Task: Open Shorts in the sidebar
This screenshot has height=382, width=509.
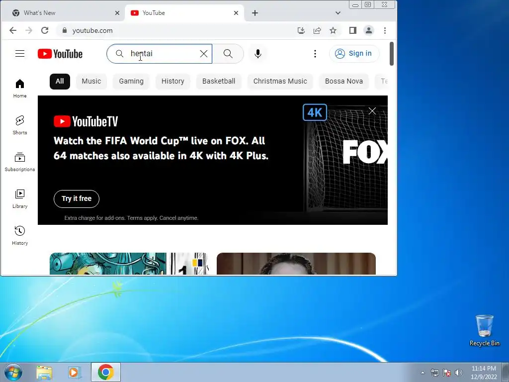Action: pos(20,125)
